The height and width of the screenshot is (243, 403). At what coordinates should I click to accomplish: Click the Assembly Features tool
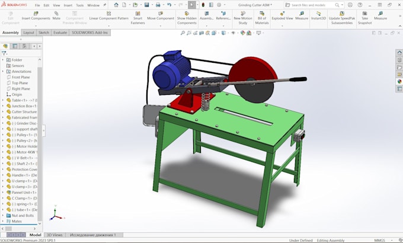pos(206,15)
